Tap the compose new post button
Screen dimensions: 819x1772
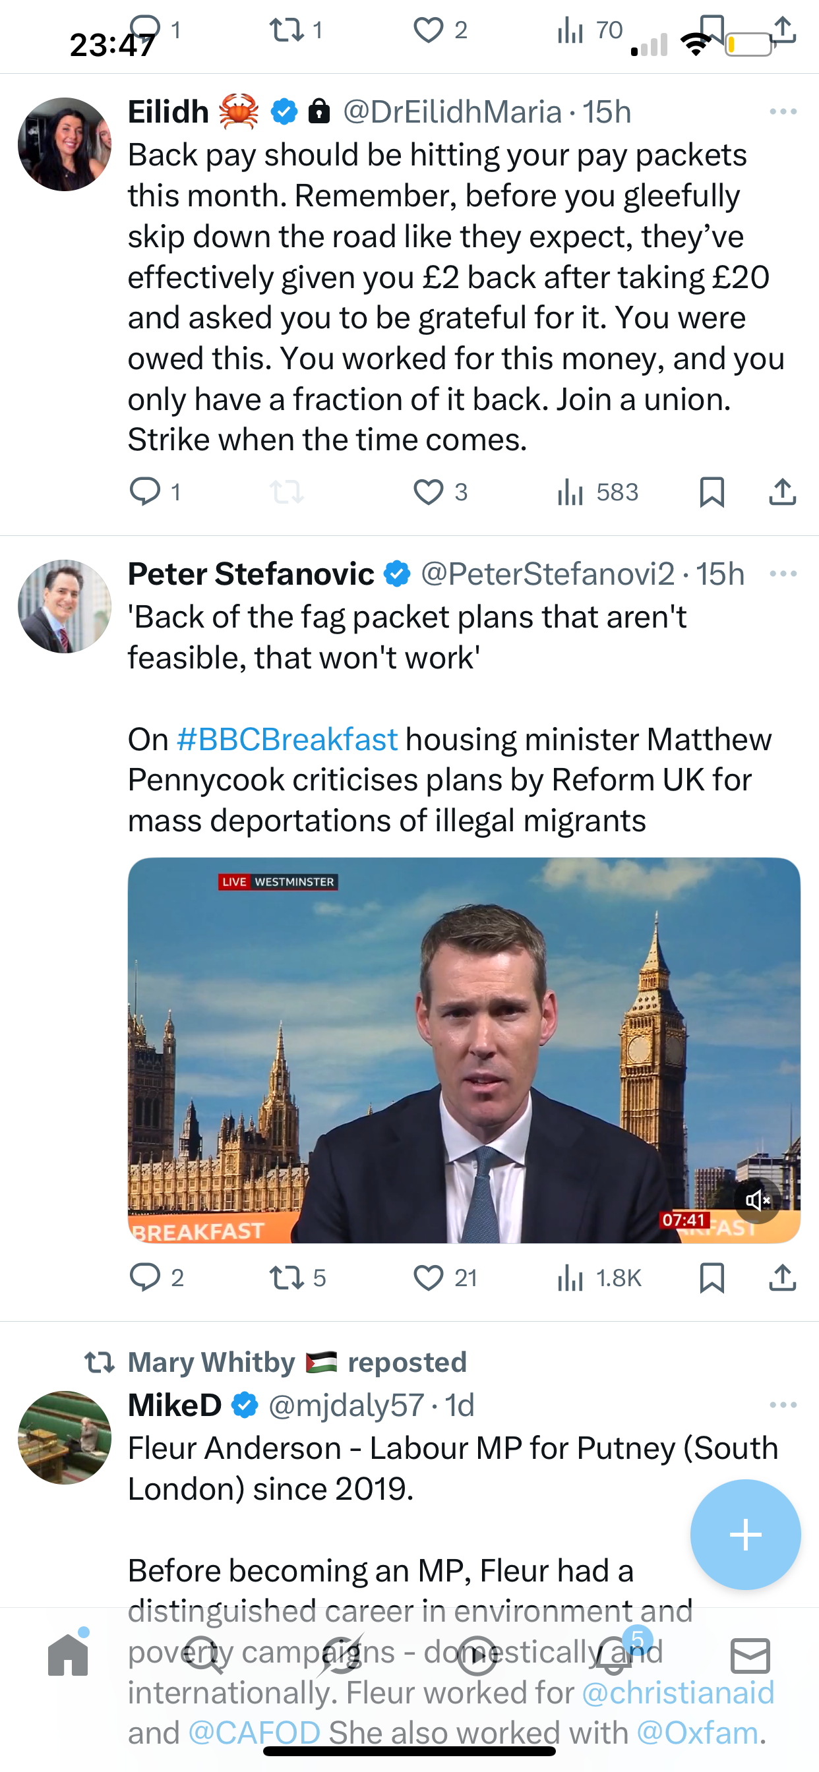click(745, 1535)
